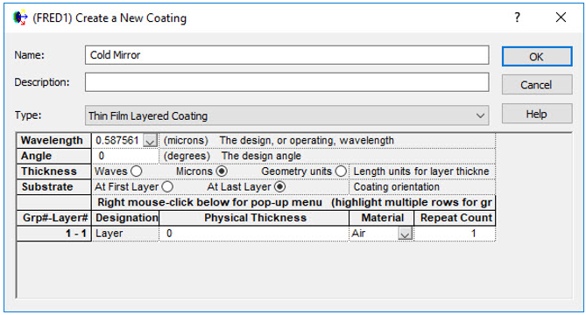Select the Microns thickness radio button
Image resolution: width=586 pixels, height=315 pixels.
click(222, 171)
